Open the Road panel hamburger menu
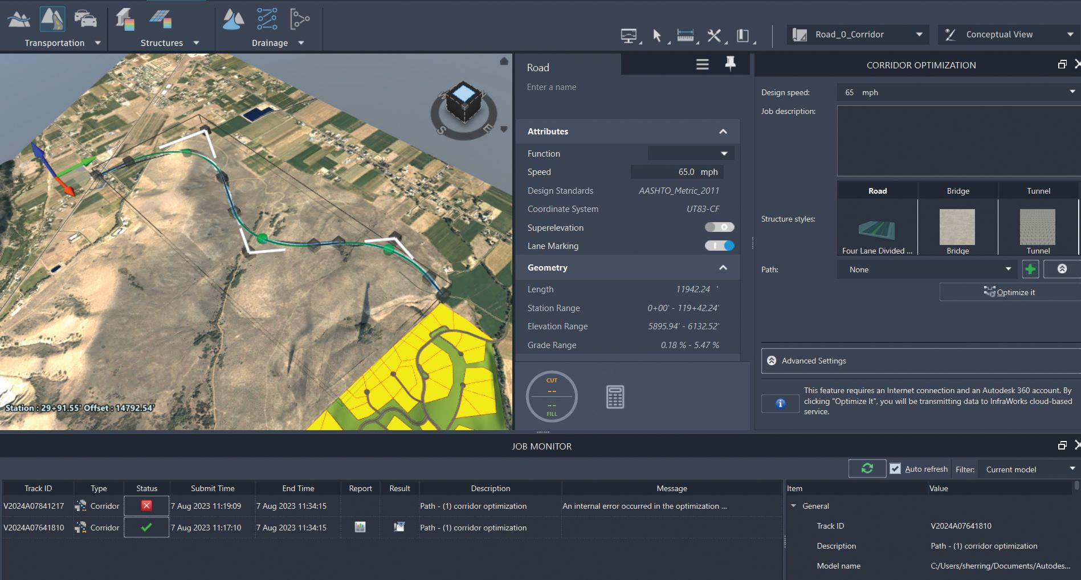This screenshot has width=1081, height=580. 702,64
